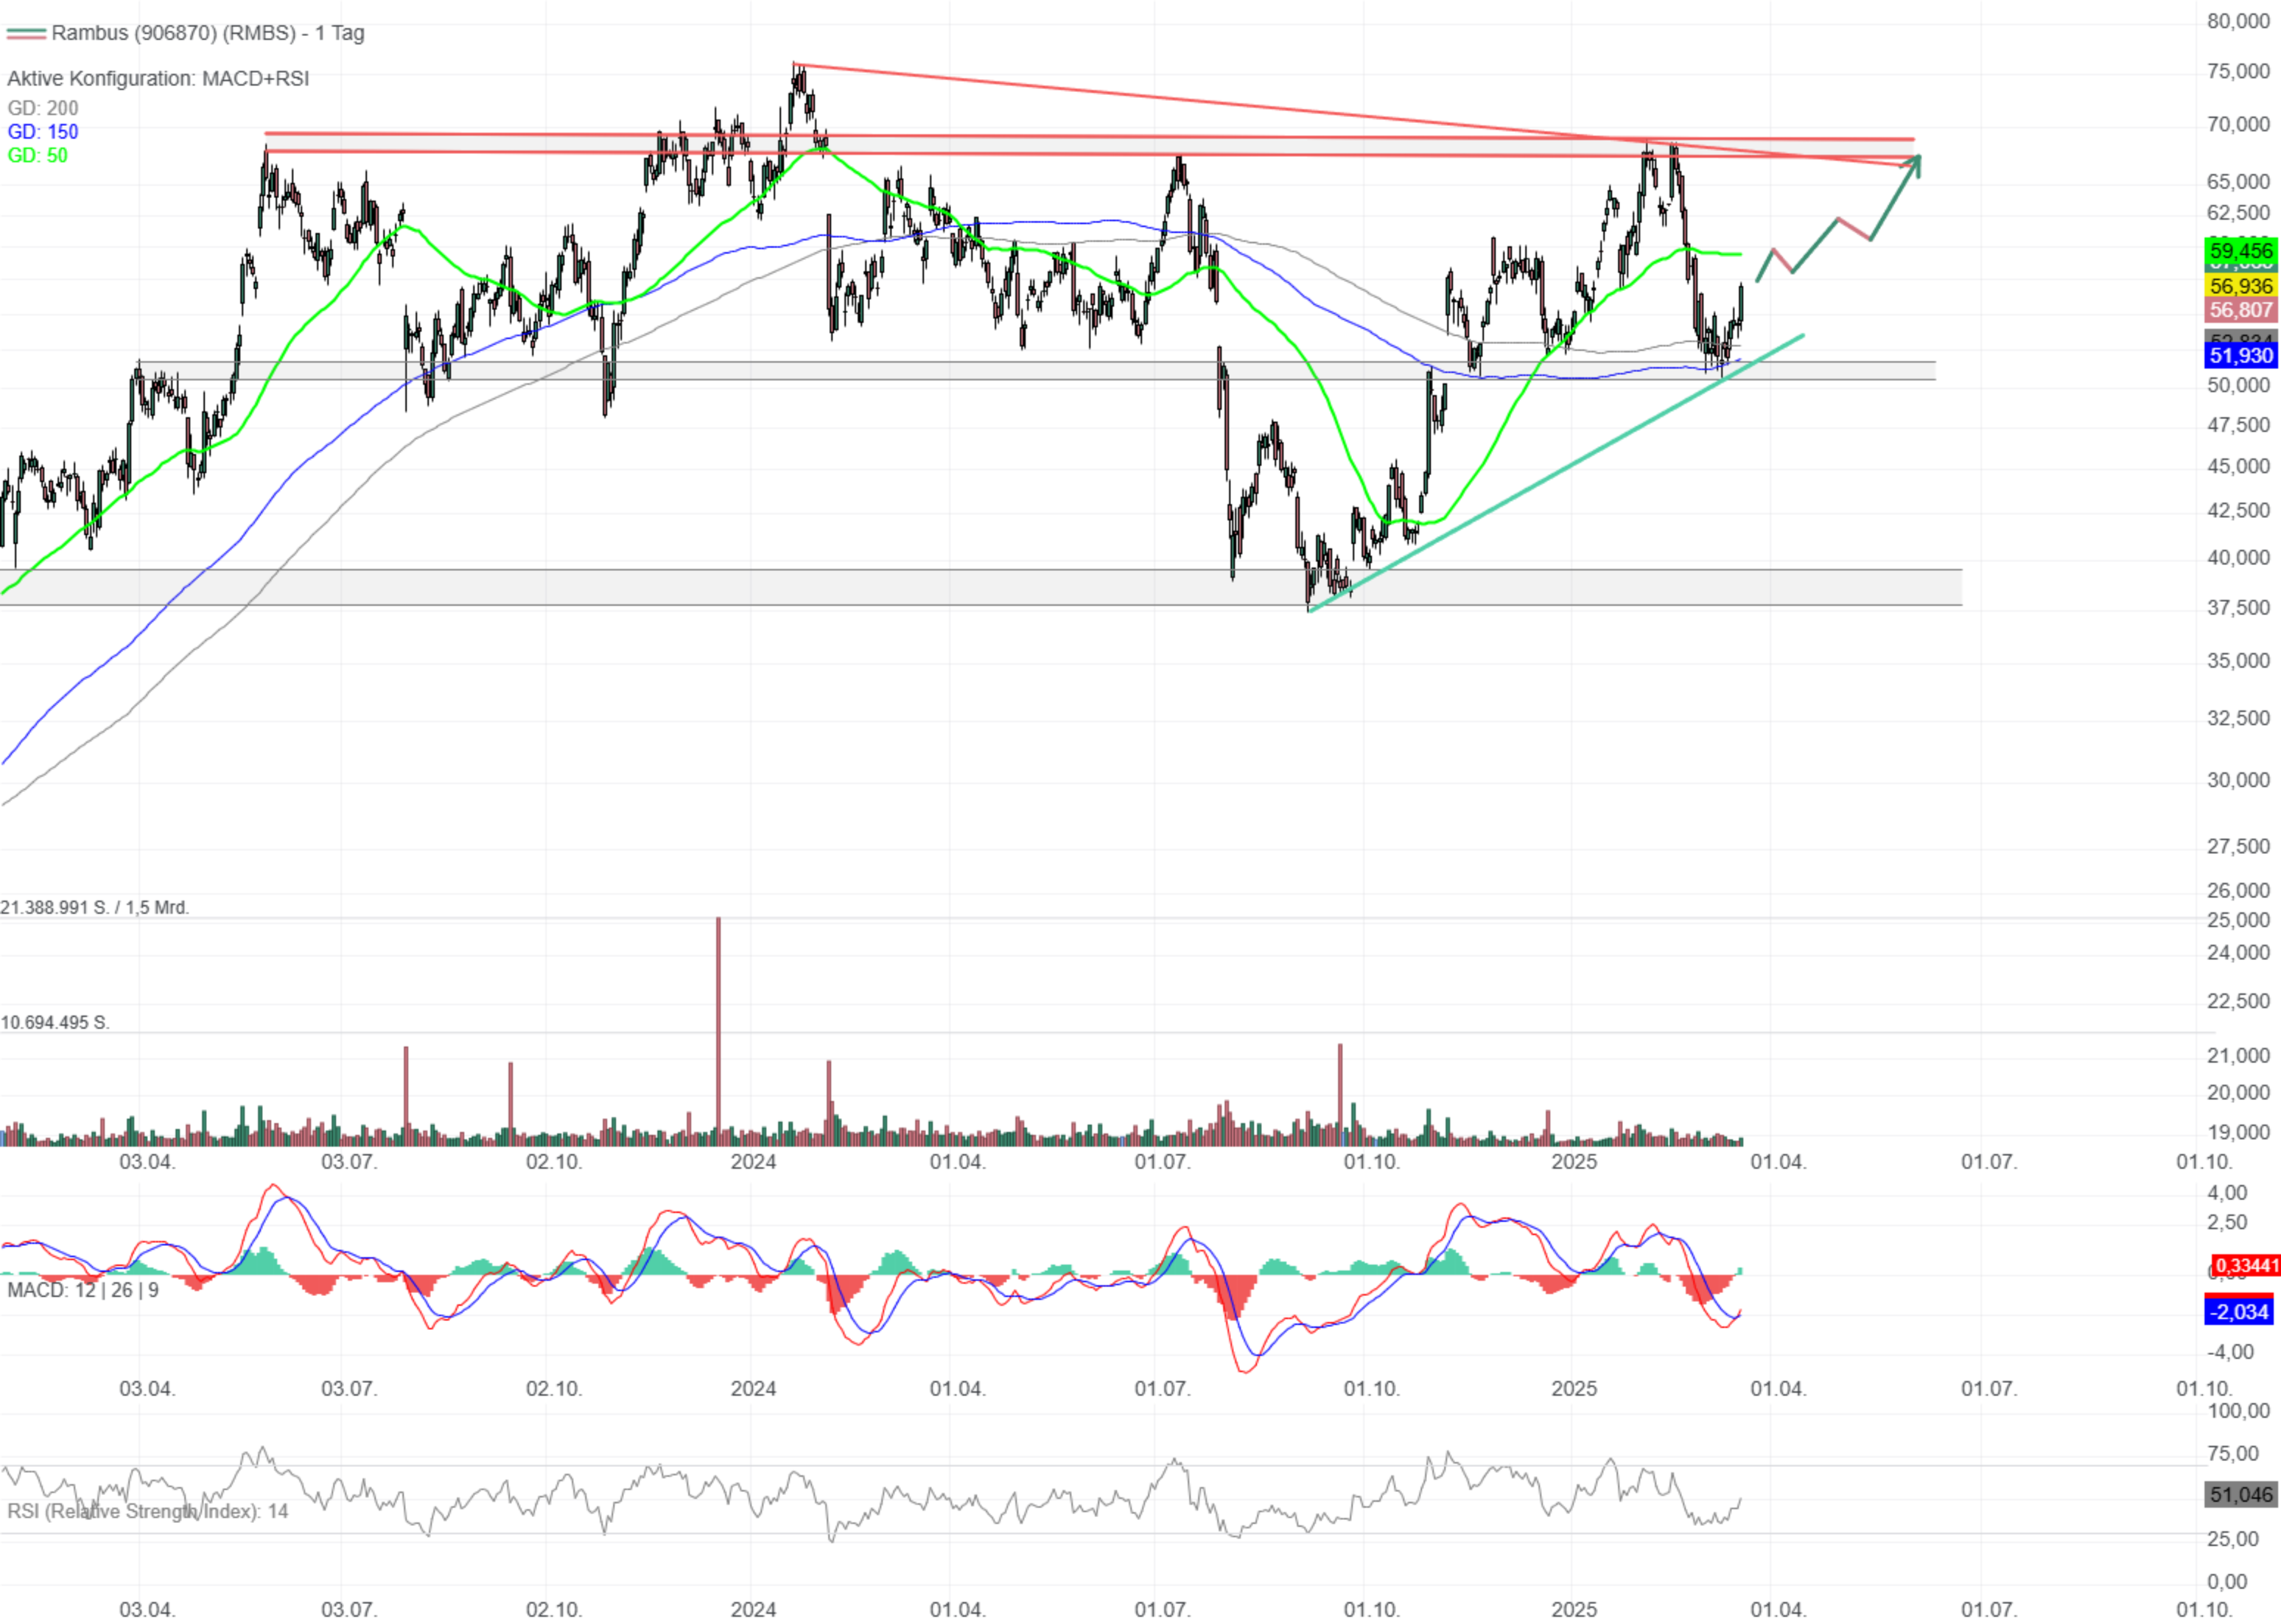Click the 40,000 price axis label
This screenshot has height=1624, width=2281.
(x=2238, y=558)
